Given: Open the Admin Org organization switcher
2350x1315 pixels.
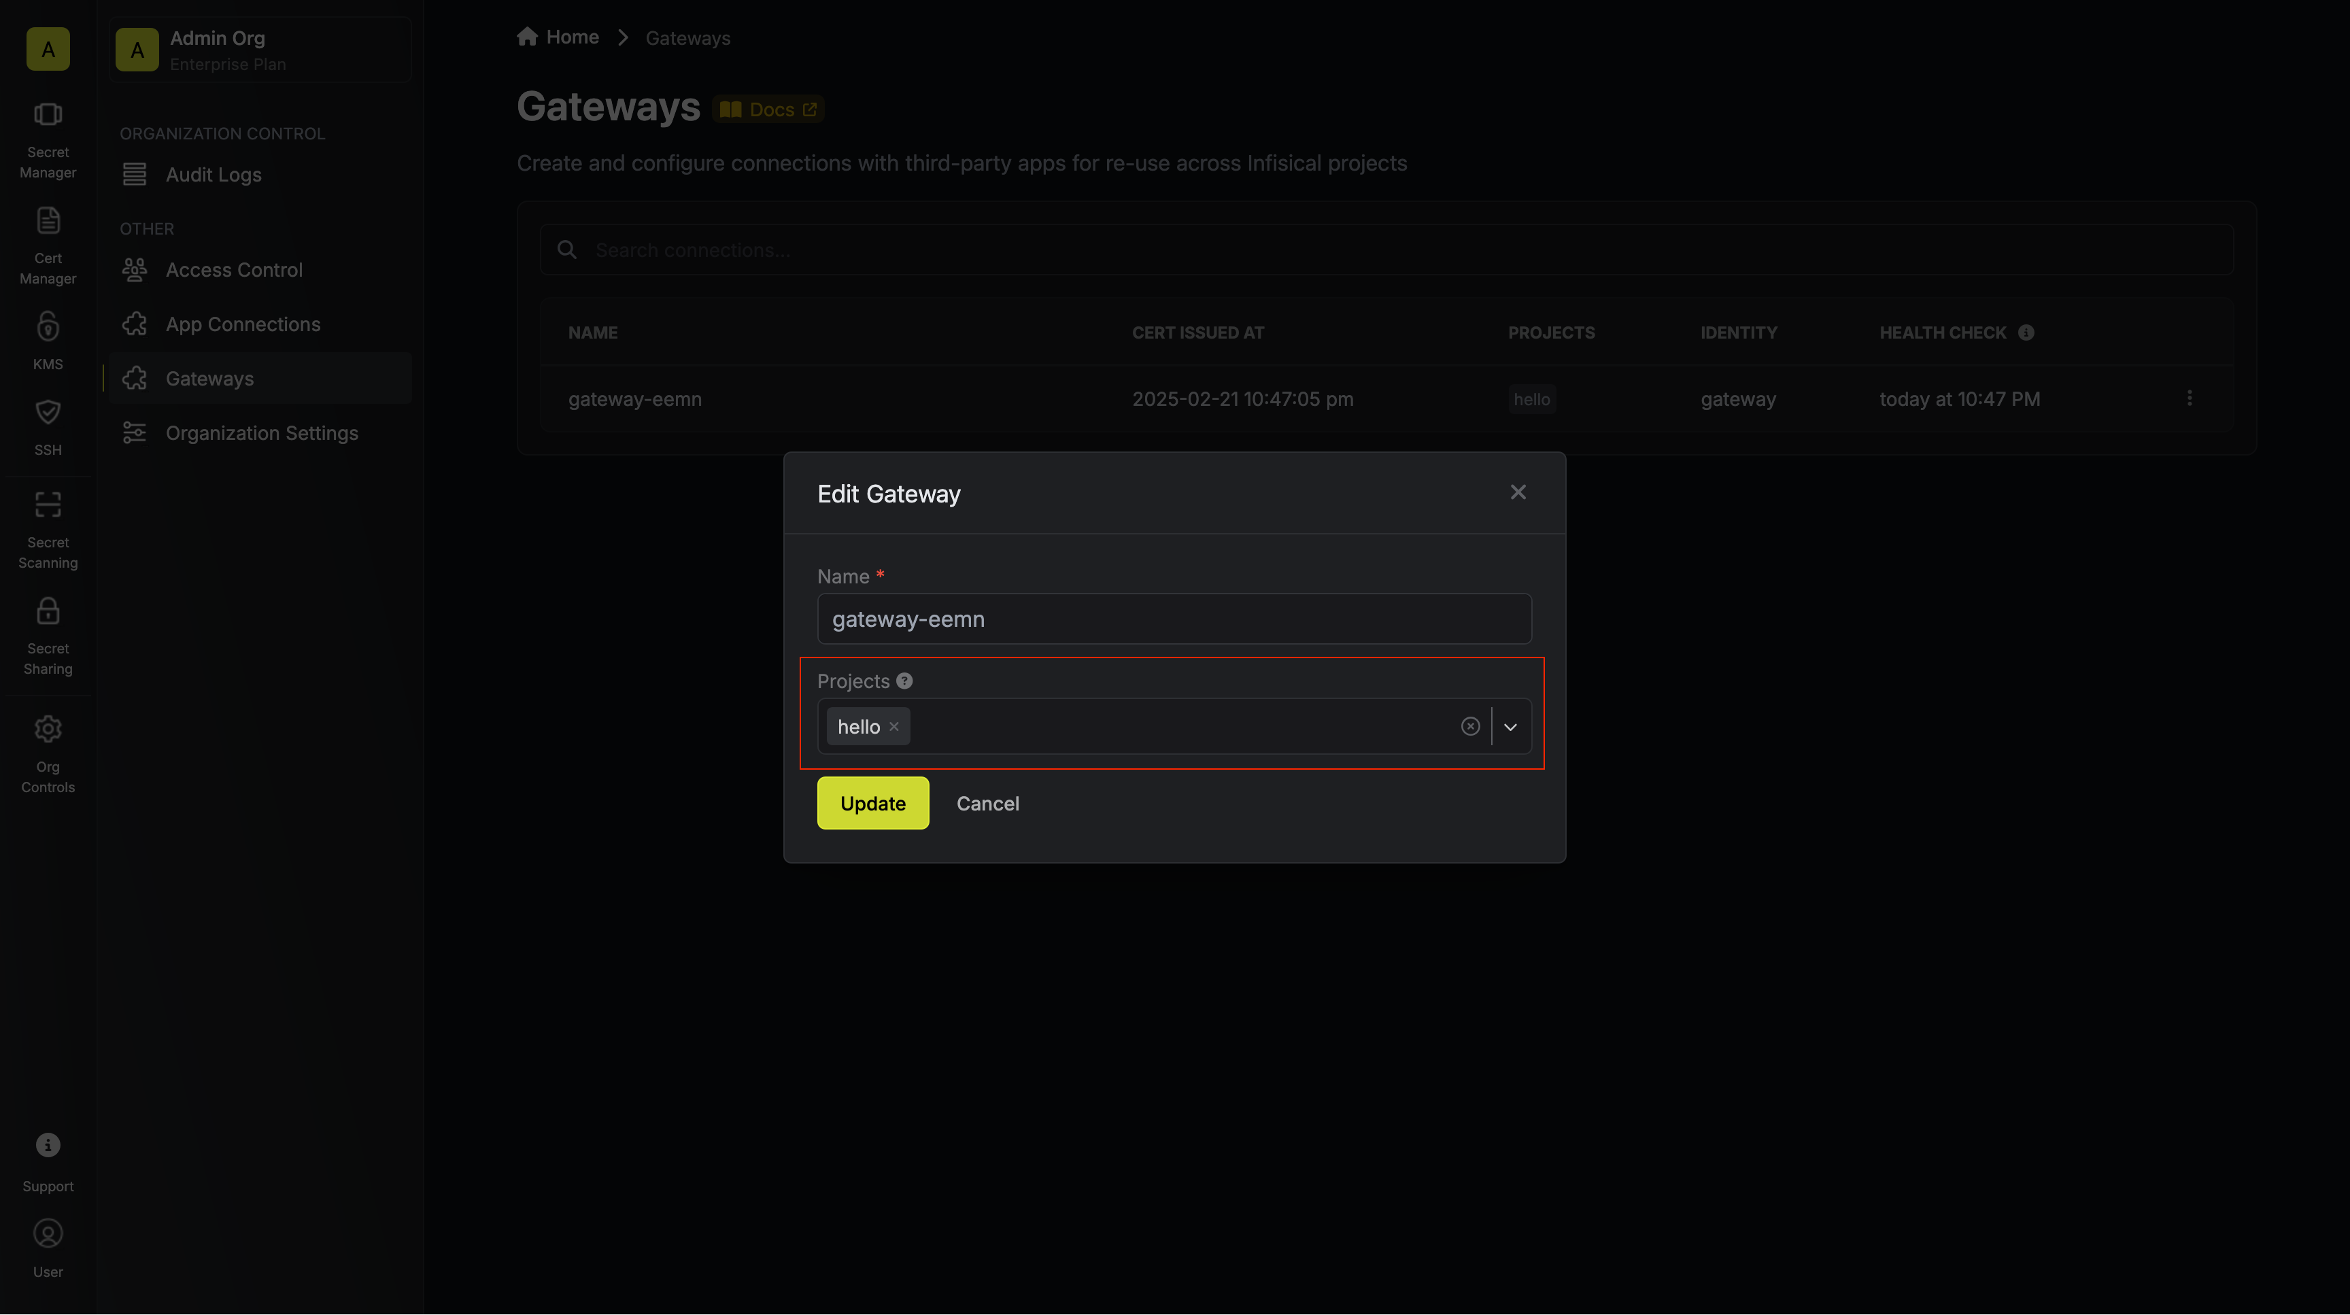Looking at the screenshot, I should pyautogui.click(x=260, y=50).
